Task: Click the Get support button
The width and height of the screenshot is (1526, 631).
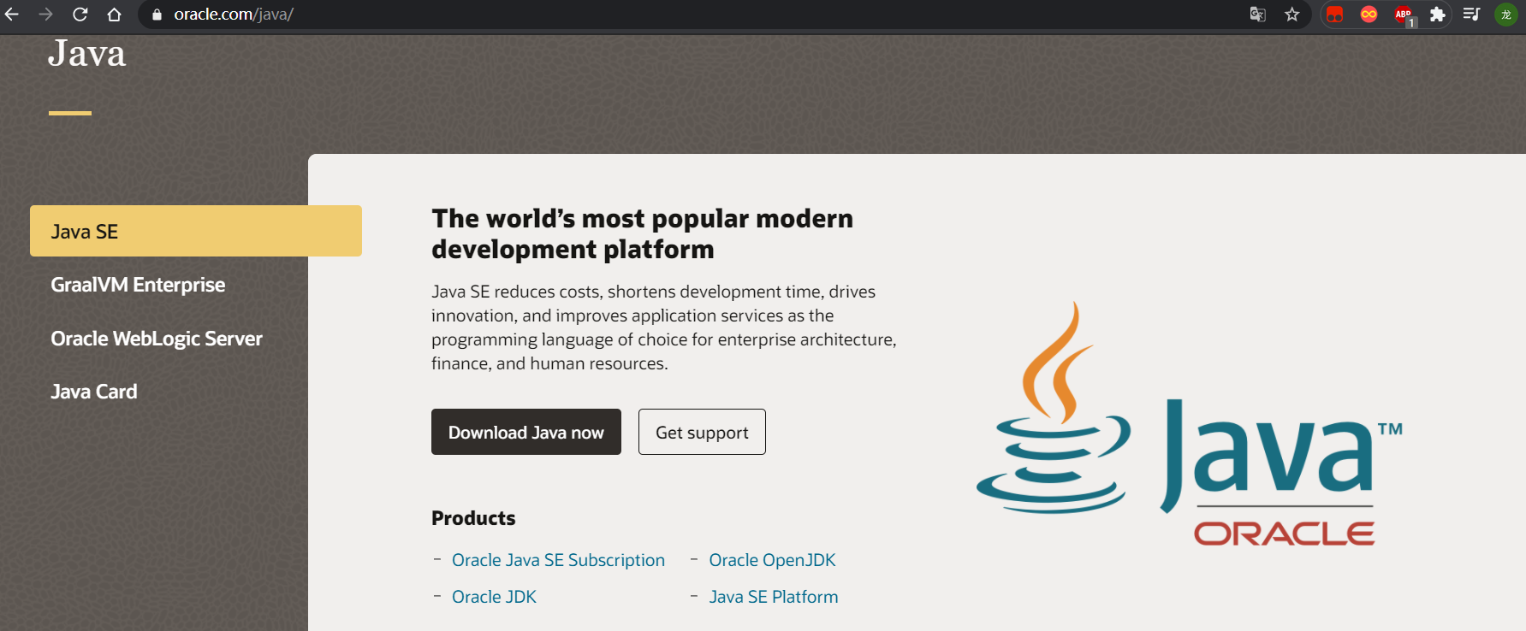Action: [x=702, y=432]
